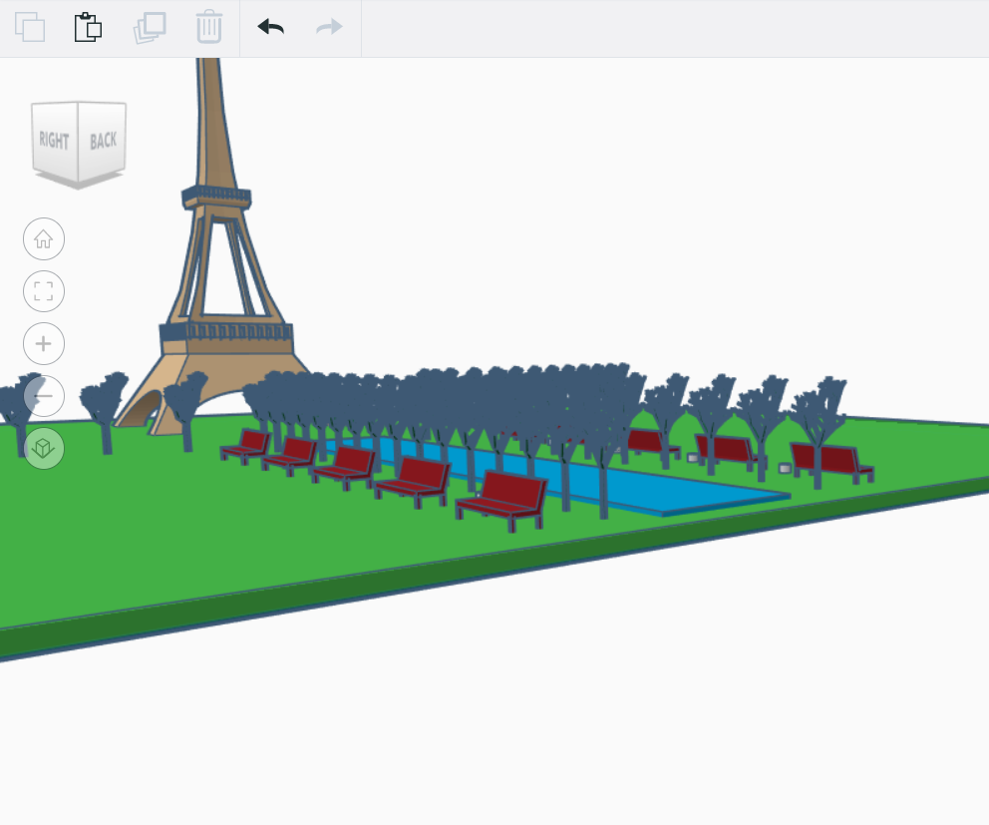The image size is (989, 825).
Task: Click the Copy icon in the toolbar
Action: click(30, 28)
